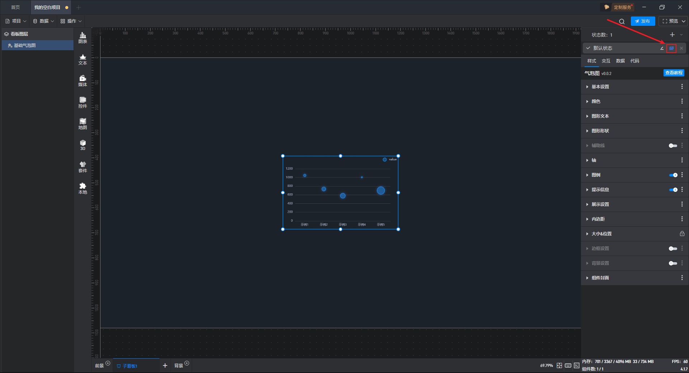Open the 地图 map components panel

[83, 124]
